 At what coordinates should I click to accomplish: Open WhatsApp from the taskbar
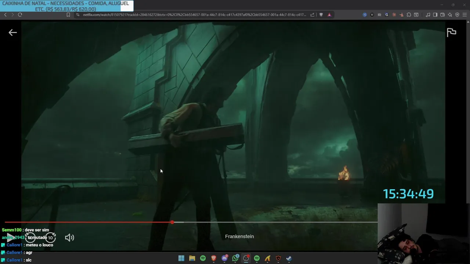[x=235, y=258]
